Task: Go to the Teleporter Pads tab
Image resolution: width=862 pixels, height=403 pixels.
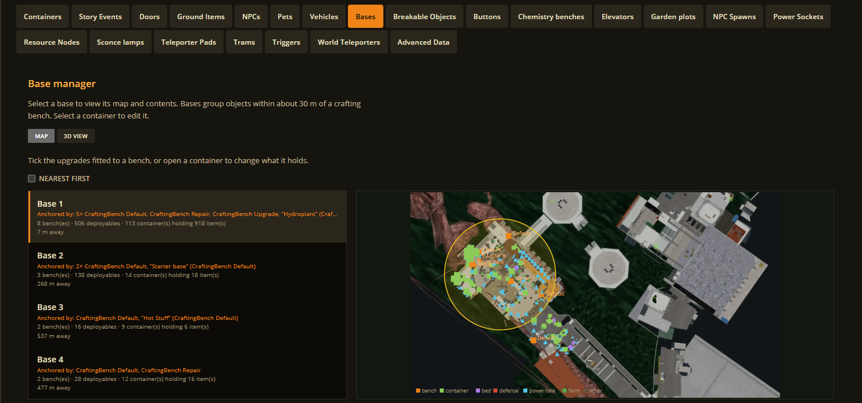Action: pyautogui.click(x=189, y=42)
